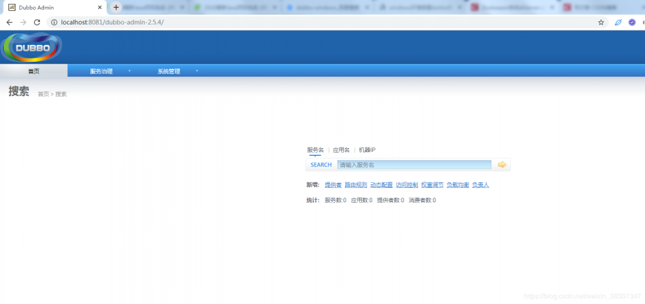This screenshot has height=304, width=645.
Task: Bookmark this page with star icon
Action: [601, 23]
